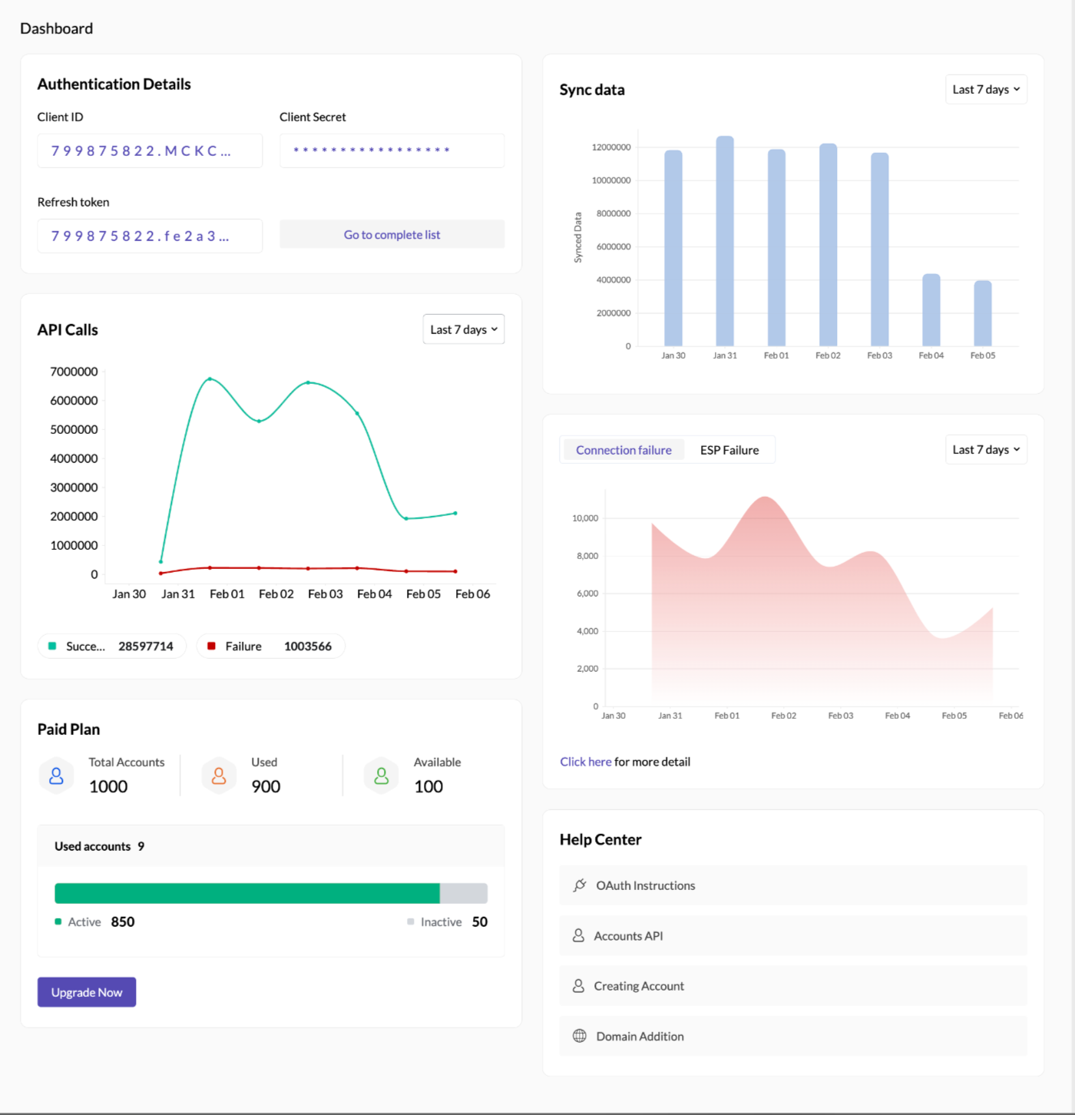Screen dimensions: 1075x1115
Task: Click the Go to complete list button
Action: 392,234
